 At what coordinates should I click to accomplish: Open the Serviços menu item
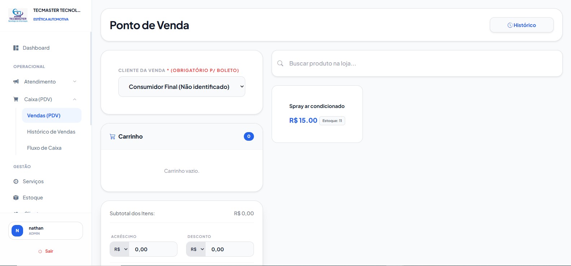click(46, 181)
